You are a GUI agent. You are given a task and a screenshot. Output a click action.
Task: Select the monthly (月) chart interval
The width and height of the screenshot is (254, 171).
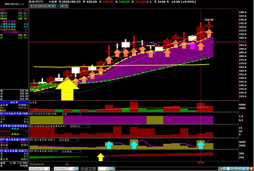pos(66,6)
